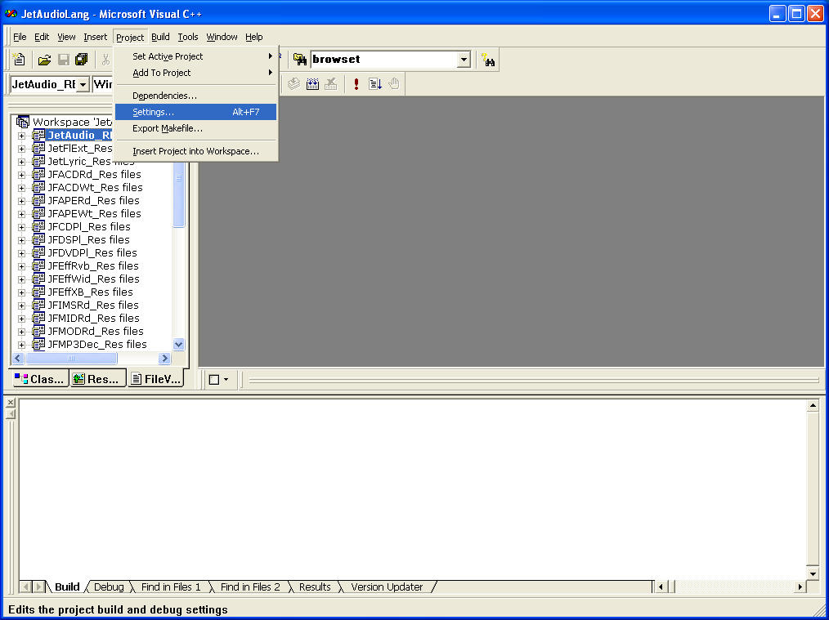The width and height of the screenshot is (829, 620).
Task: Click Output pane scroll up arrow
Action: (x=813, y=406)
